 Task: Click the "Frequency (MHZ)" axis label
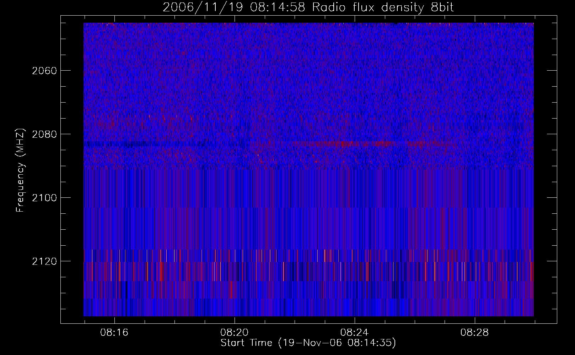coord(21,170)
